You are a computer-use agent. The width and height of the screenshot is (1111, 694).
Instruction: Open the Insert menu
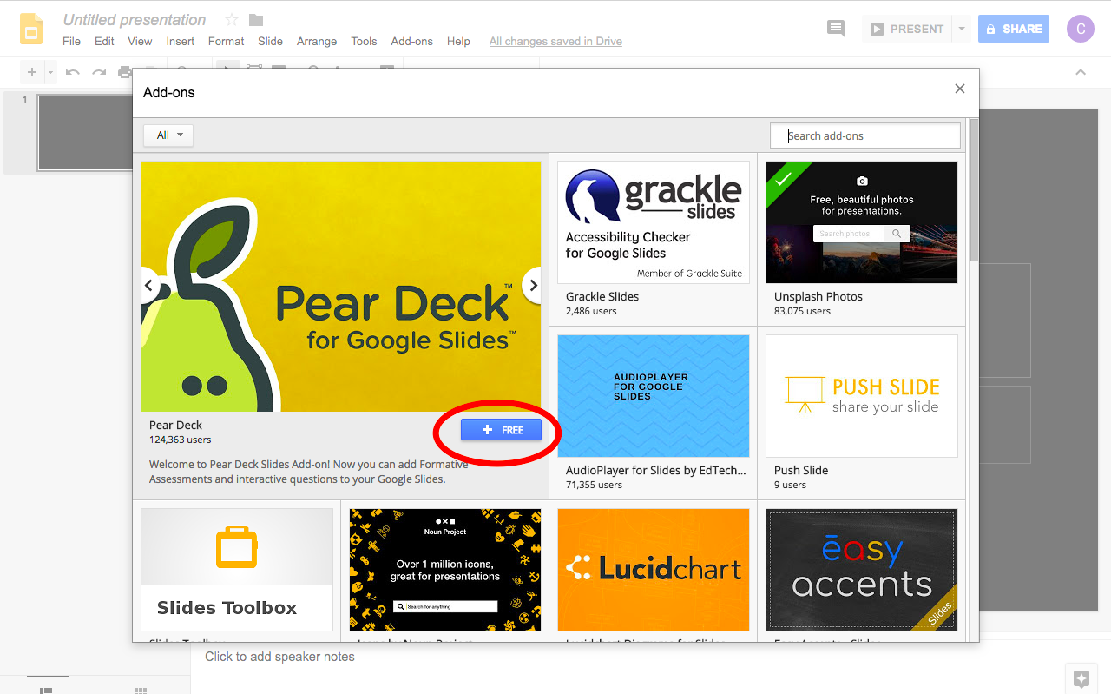coord(181,41)
